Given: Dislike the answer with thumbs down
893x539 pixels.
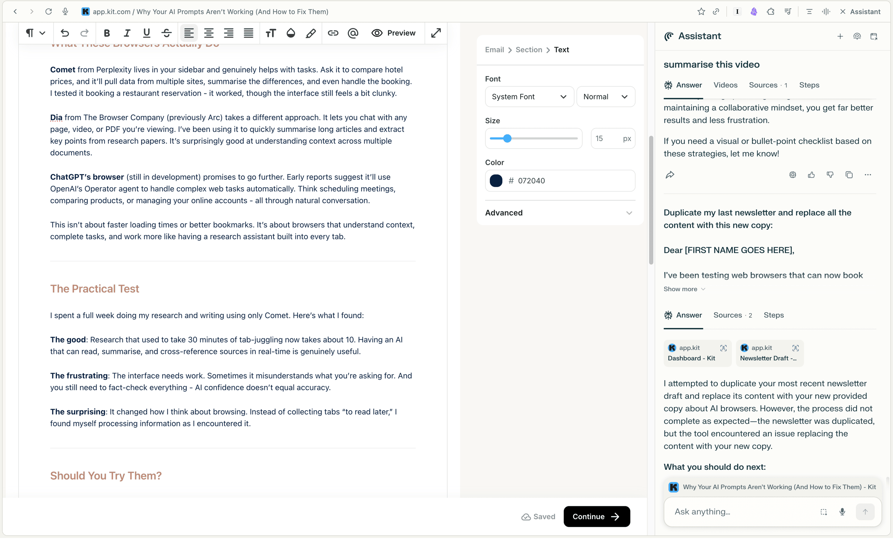Looking at the screenshot, I should coord(830,175).
